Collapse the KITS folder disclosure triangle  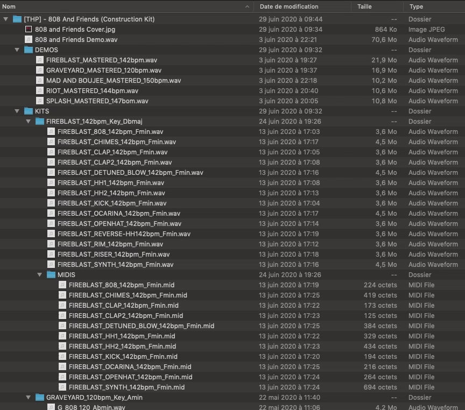click(x=17, y=111)
